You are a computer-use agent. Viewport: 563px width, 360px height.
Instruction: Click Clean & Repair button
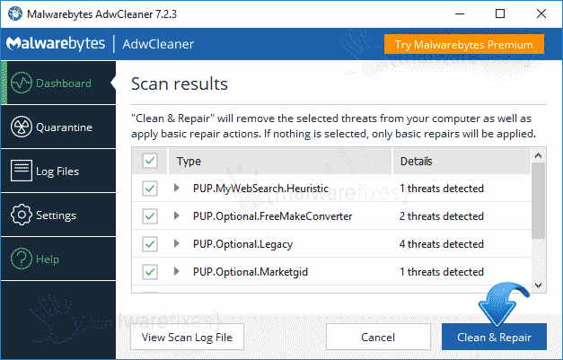coord(494,337)
